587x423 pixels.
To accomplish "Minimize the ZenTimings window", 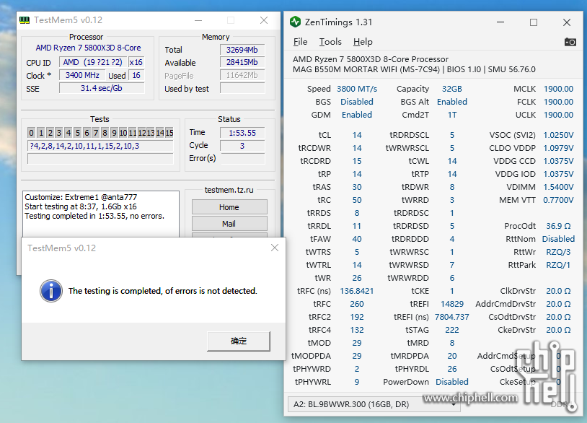I will (500, 22).
